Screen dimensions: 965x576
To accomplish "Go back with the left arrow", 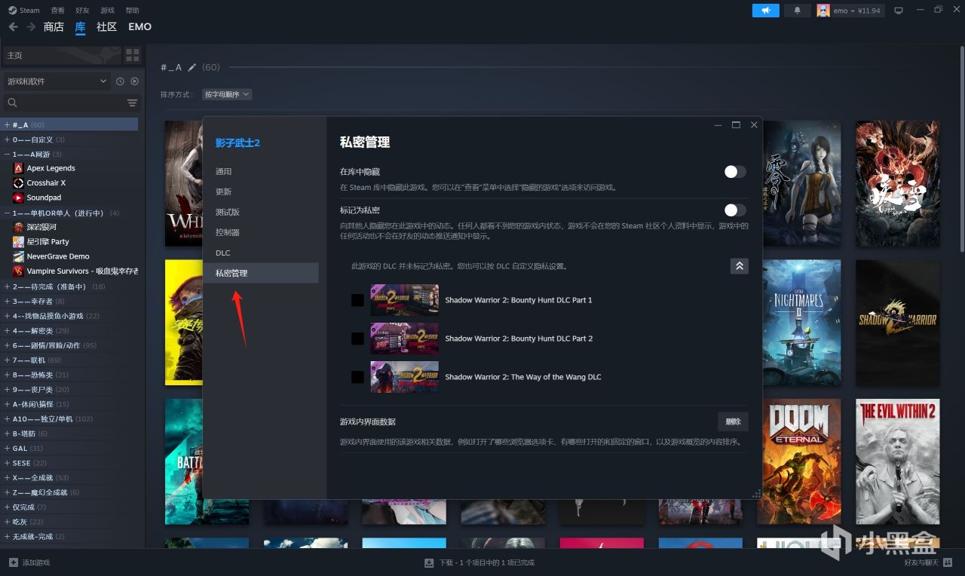I will click(x=13, y=27).
